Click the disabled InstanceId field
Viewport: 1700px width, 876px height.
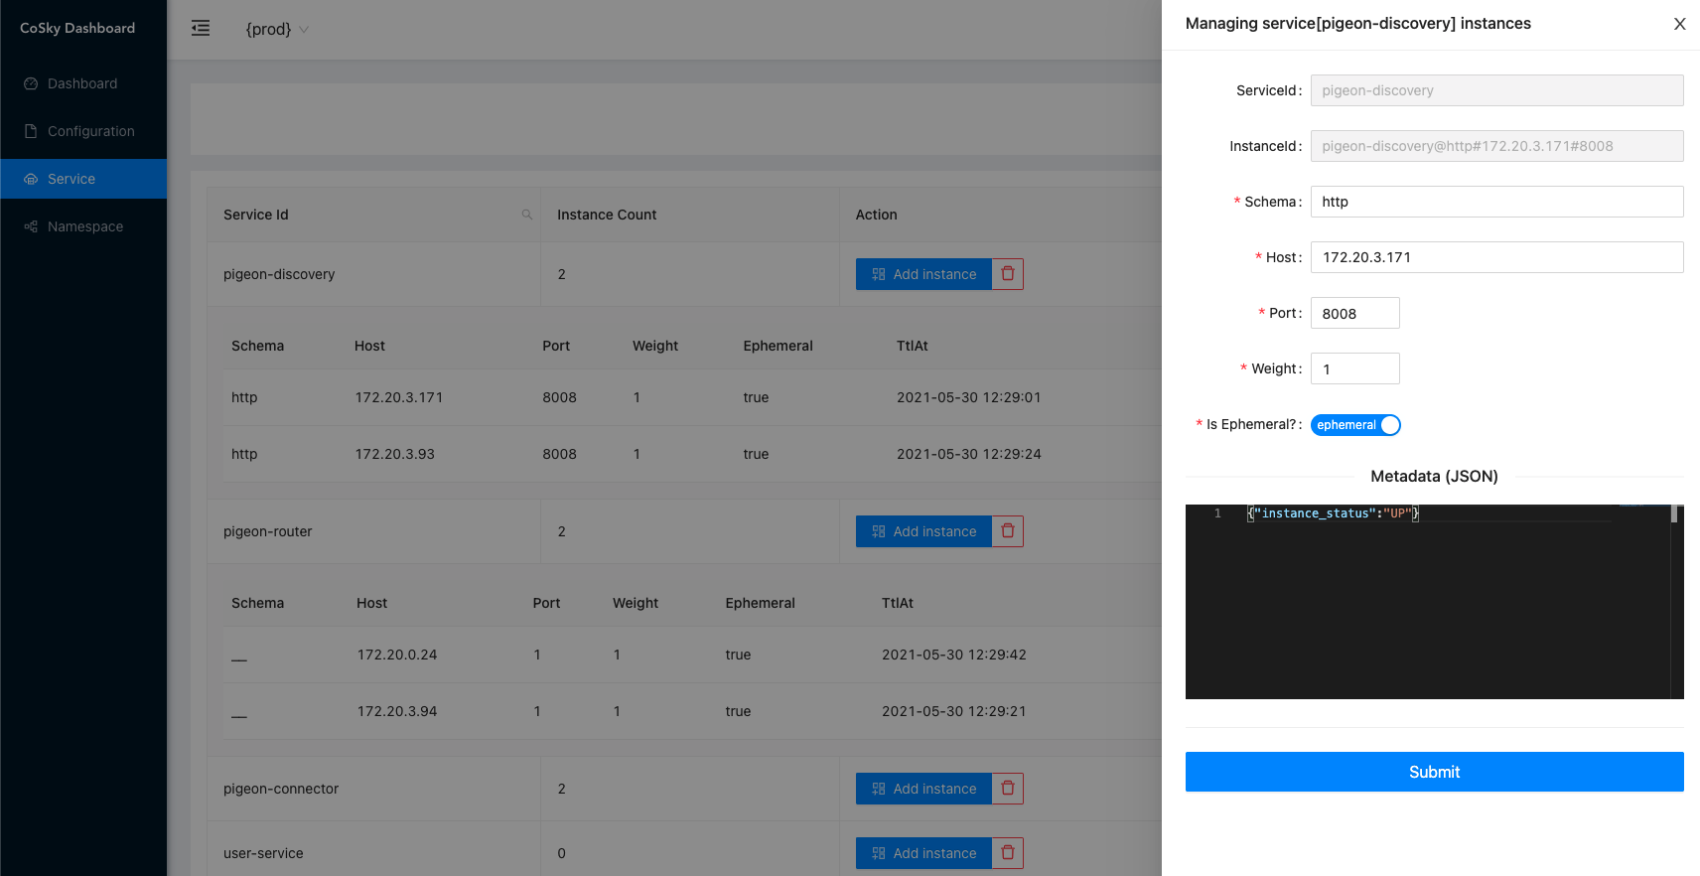click(x=1496, y=146)
